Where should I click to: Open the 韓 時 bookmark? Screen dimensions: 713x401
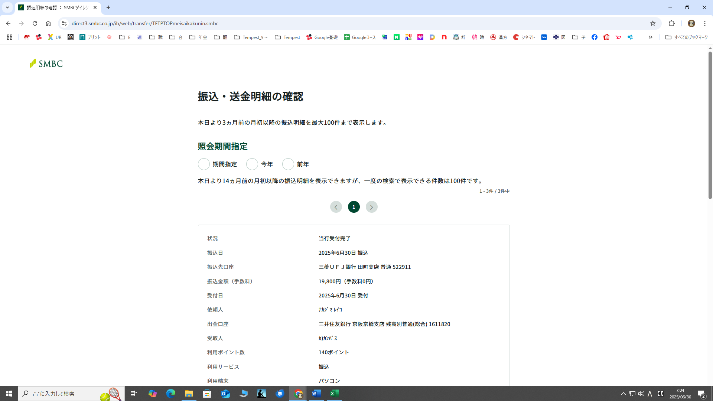pos(478,37)
